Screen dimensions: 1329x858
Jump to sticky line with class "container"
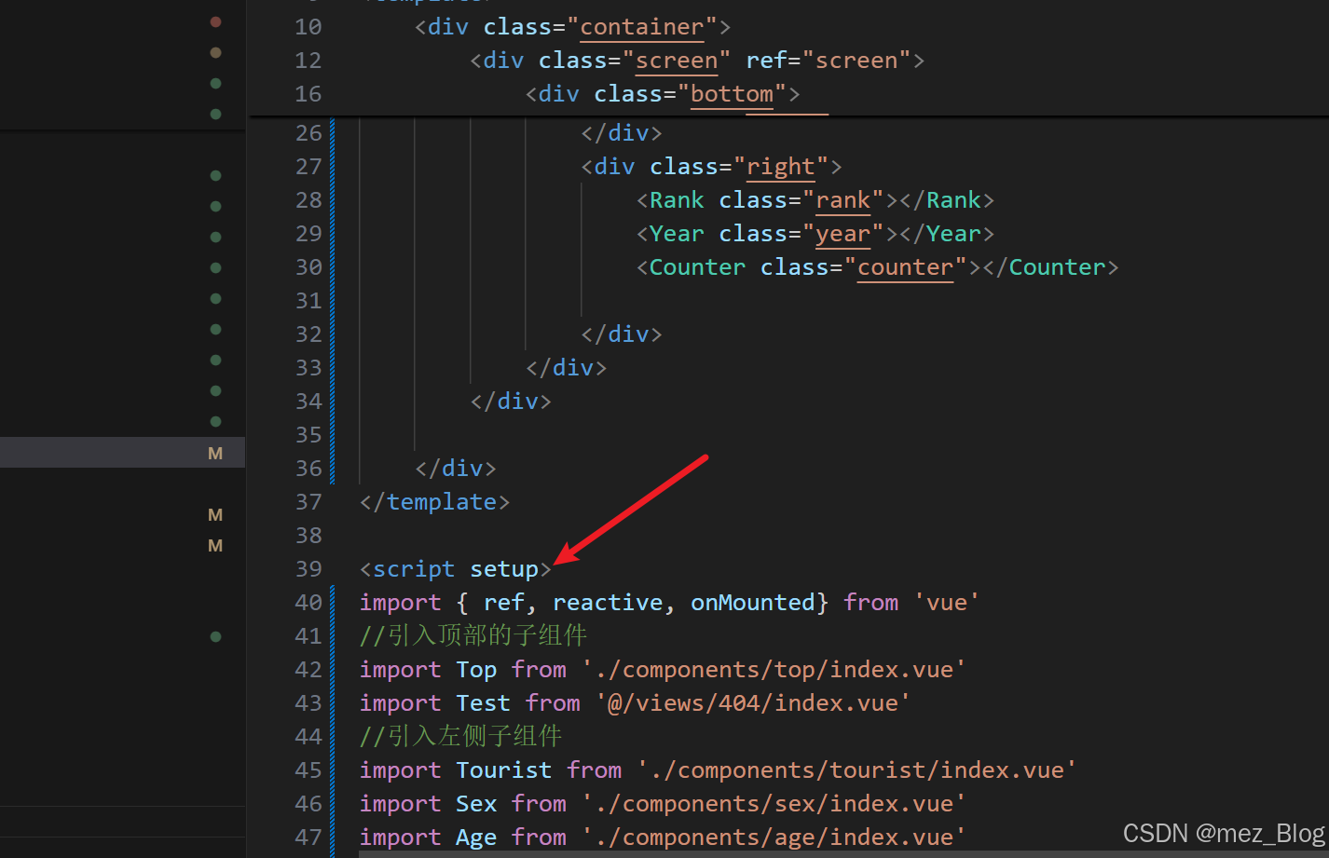[572, 27]
